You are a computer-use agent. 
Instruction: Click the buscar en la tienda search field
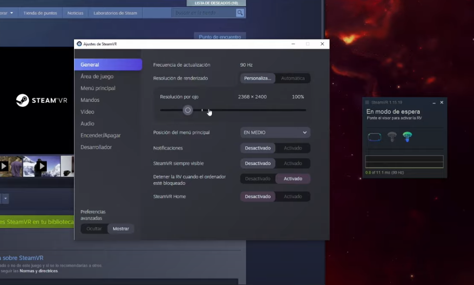[204, 13]
